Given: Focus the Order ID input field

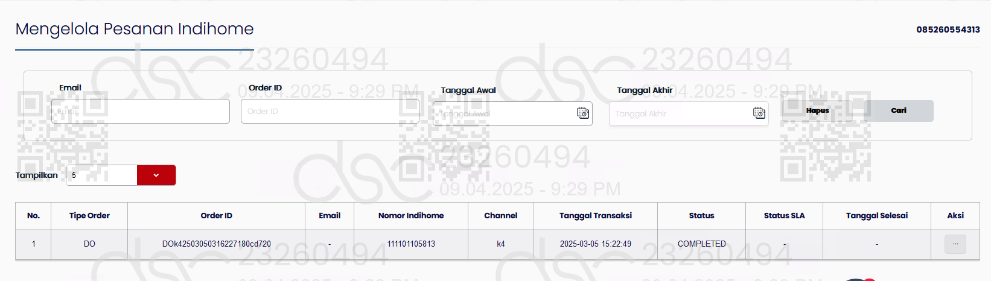Looking at the screenshot, I should click(x=330, y=112).
